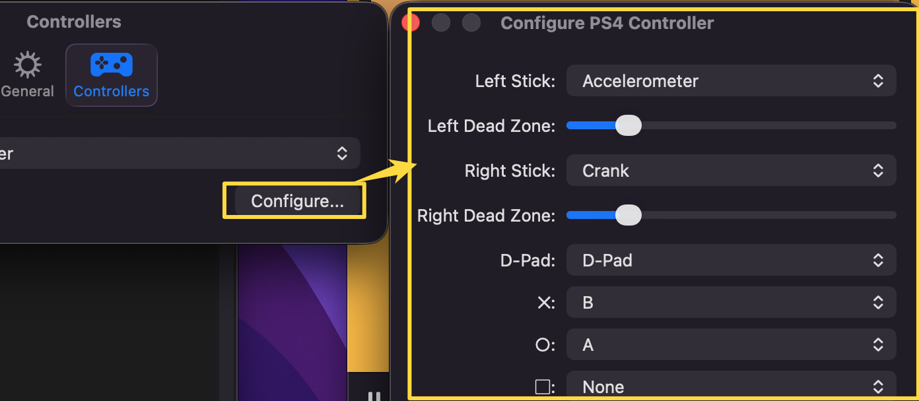Open Circle button dropdown set to A
Viewport: 919px width, 401px height.
pos(731,345)
